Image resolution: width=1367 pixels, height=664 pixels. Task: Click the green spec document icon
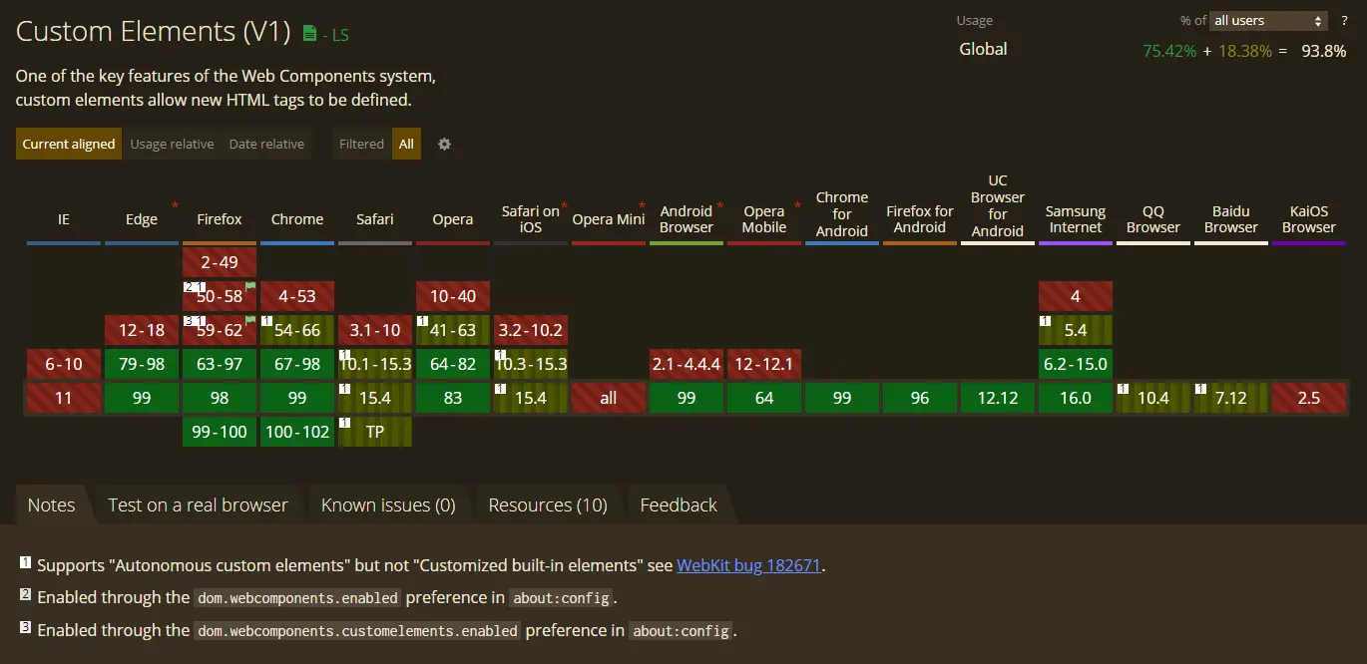[309, 34]
